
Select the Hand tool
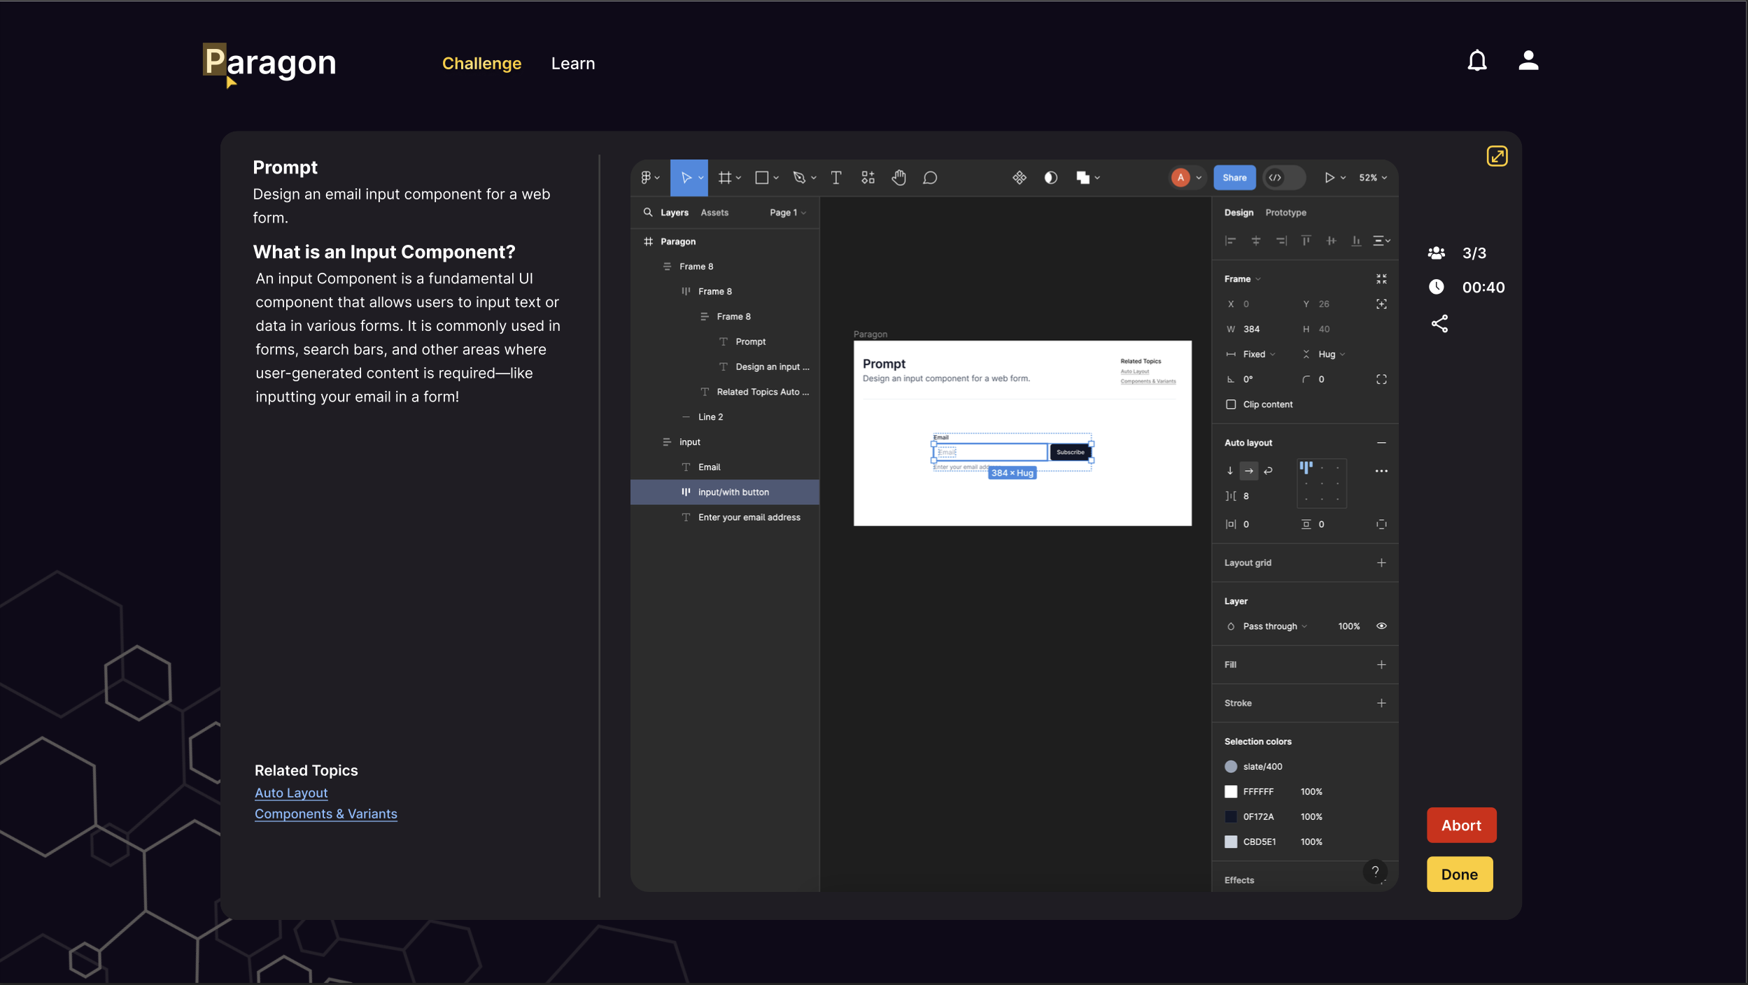coord(899,178)
